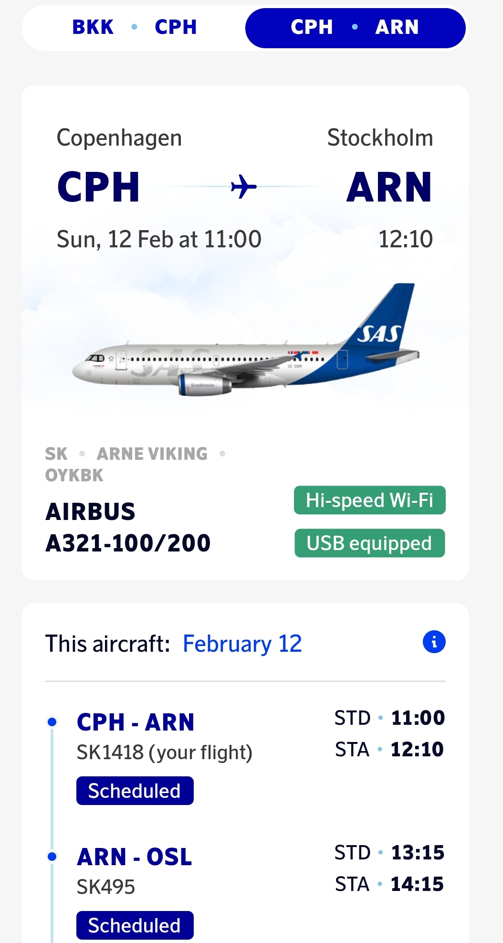Viewport: 503px width, 943px height.
Task: Tap the ARNE VIKING aircraft name
Action: tap(152, 454)
